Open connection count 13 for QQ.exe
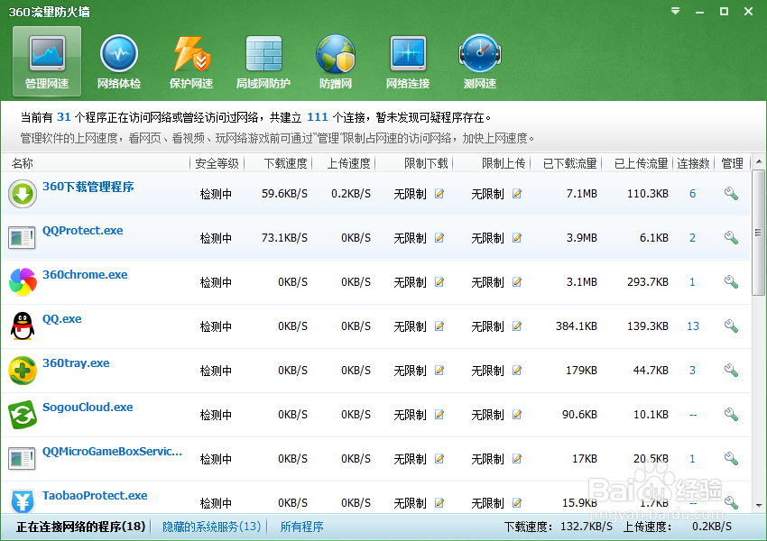The width and height of the screenshot is (767, 541). (693, 326)
